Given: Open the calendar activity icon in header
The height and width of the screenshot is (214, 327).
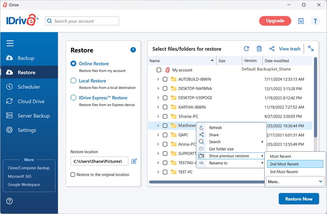Looking at the screenshot, I should 301,21.
